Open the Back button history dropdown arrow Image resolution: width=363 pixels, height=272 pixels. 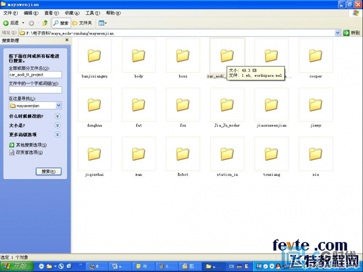click(23, 23)
